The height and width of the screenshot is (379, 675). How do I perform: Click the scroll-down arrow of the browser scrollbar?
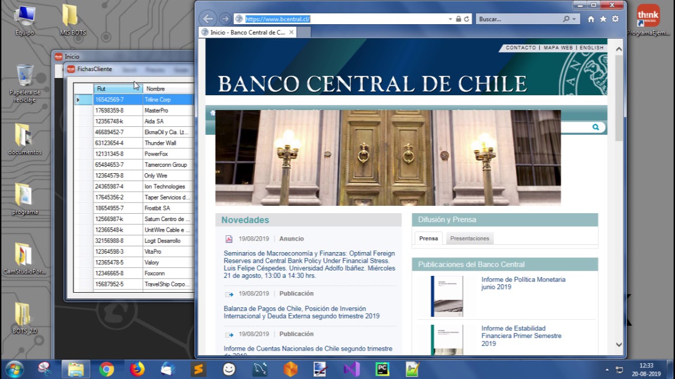click(619, 345)
